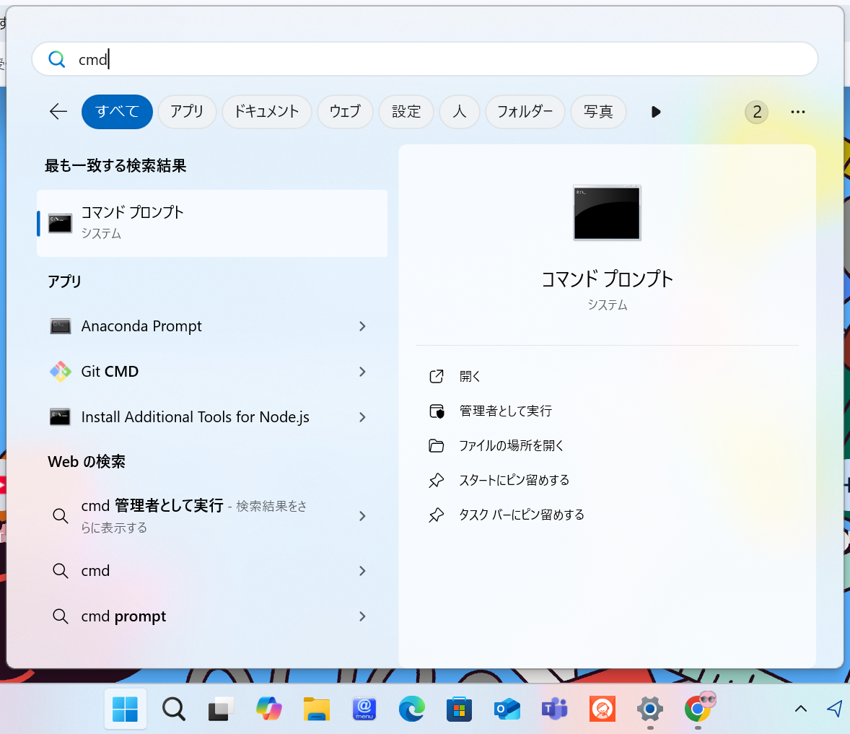Screen dimensions: 850x734
Task: Switch to the 設定 filter tab
Action: click(x=406, y=112)
